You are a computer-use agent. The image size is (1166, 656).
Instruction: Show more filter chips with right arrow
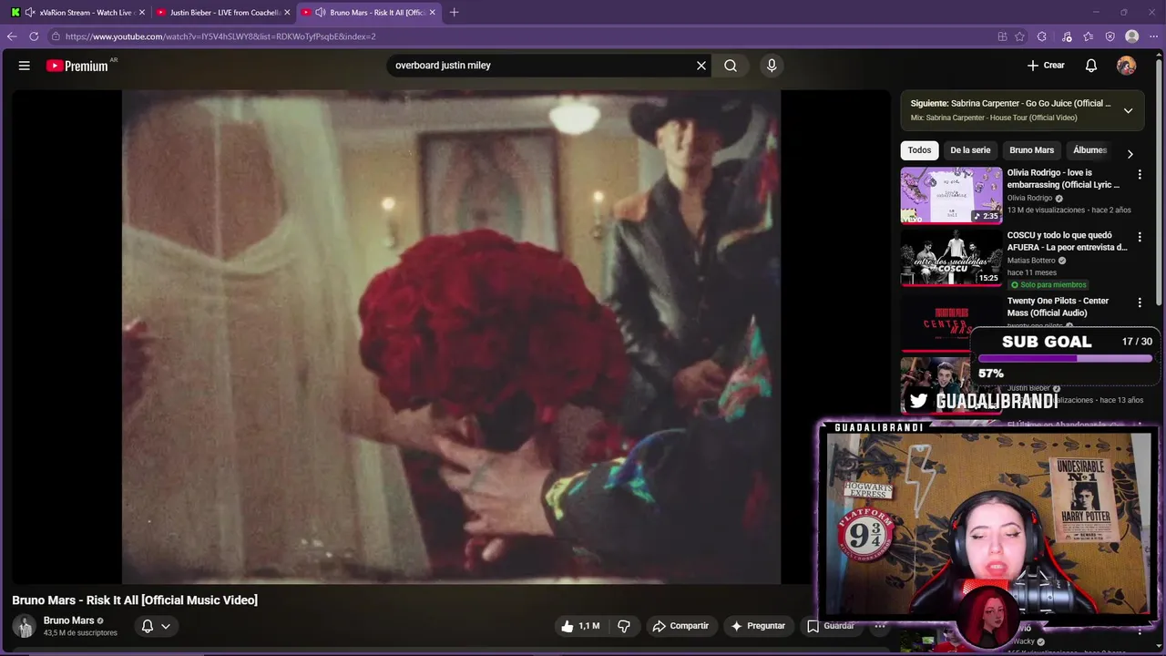click(x=1130, y=154)
